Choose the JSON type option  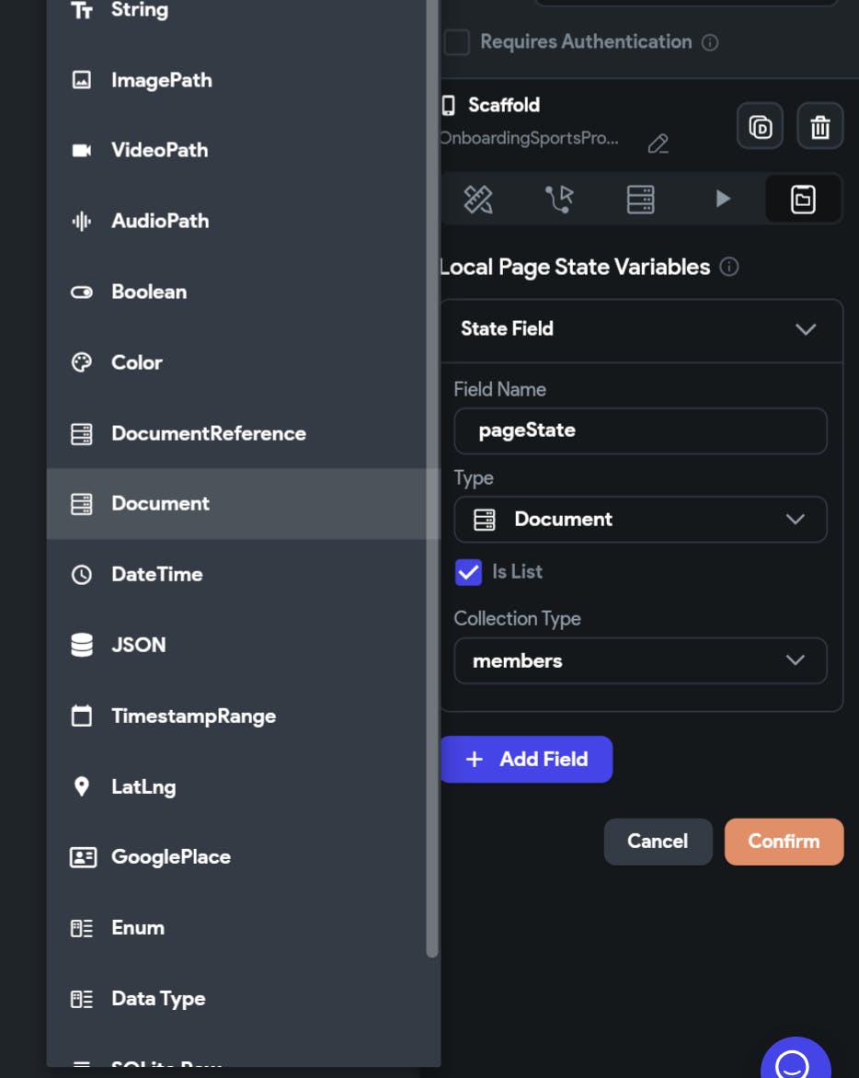pos(139,645)
